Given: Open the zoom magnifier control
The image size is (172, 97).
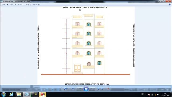Looking at the screenshot, I should coord(66,89).
